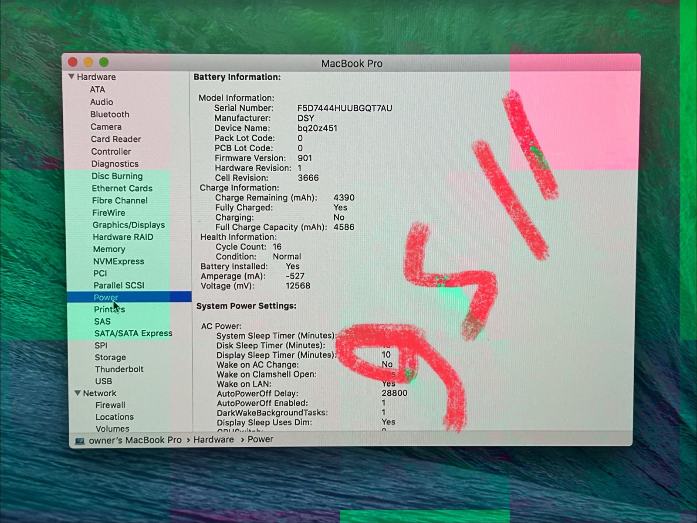
Task: Click the Hardware Revision value 1
Action: 300,168
